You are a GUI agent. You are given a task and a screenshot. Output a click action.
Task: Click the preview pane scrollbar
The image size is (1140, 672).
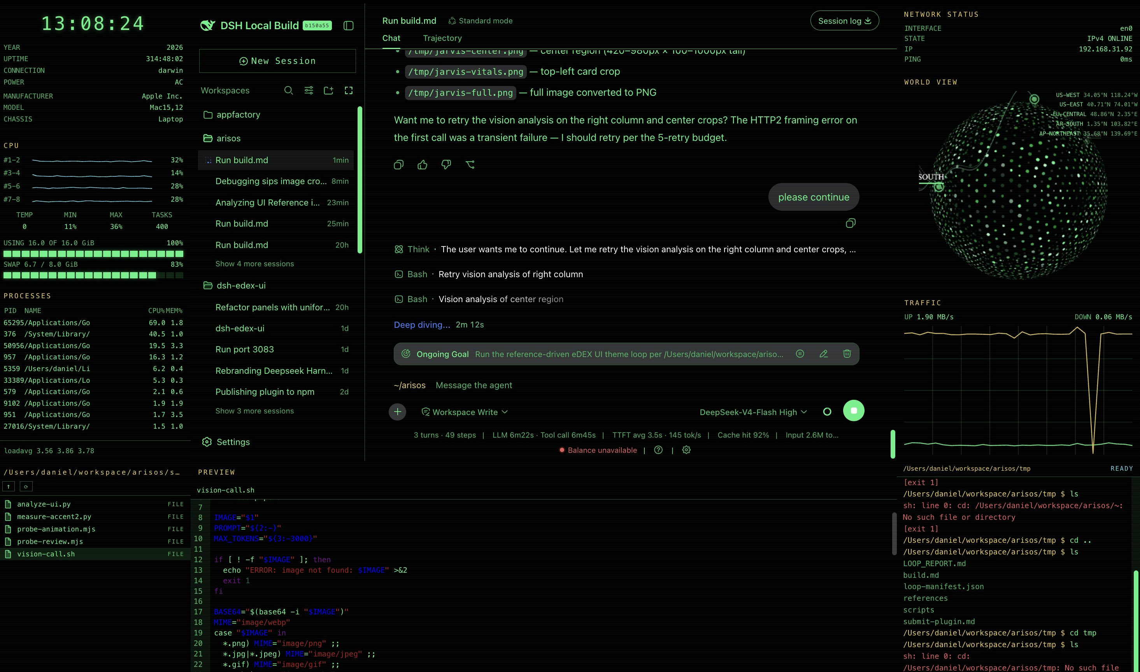click(x=894, y=533)
